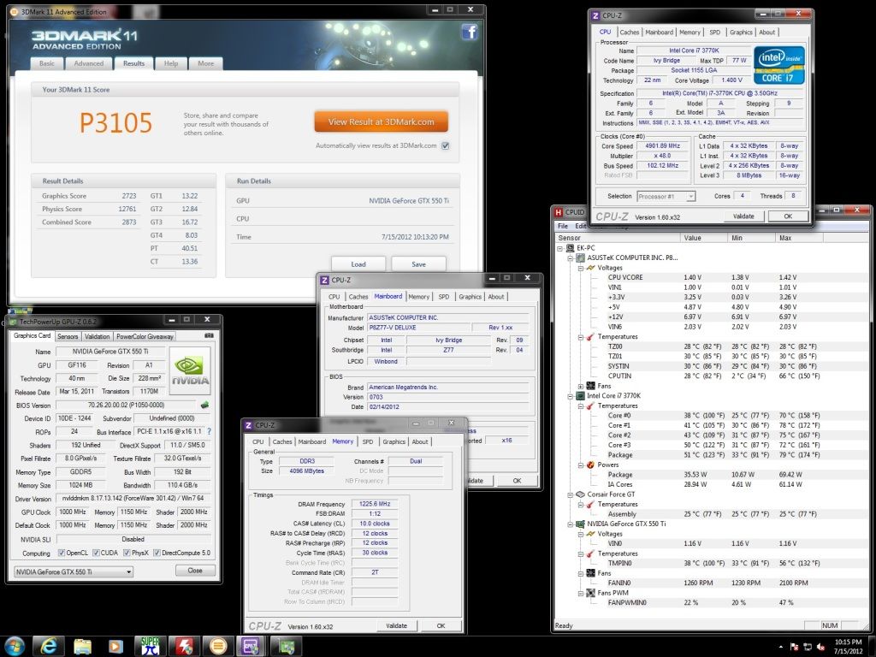The width and height of the screenshot is (876, 657).
Task: Click the GPU Clock 1000 MHz field in GPU-Z
Action: (73, 512)
